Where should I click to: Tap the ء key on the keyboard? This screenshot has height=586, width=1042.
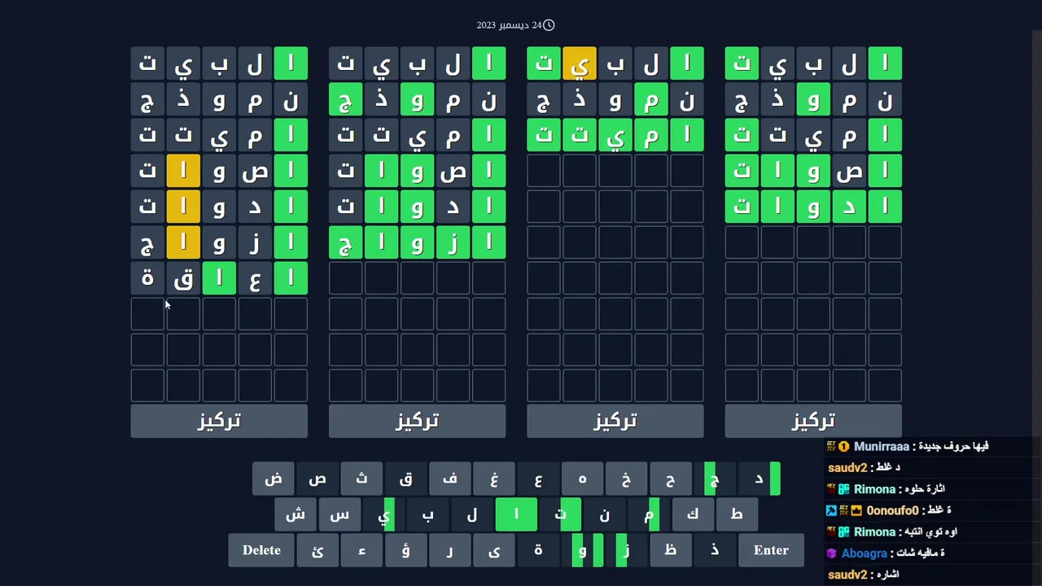click(x=361, y=550)
